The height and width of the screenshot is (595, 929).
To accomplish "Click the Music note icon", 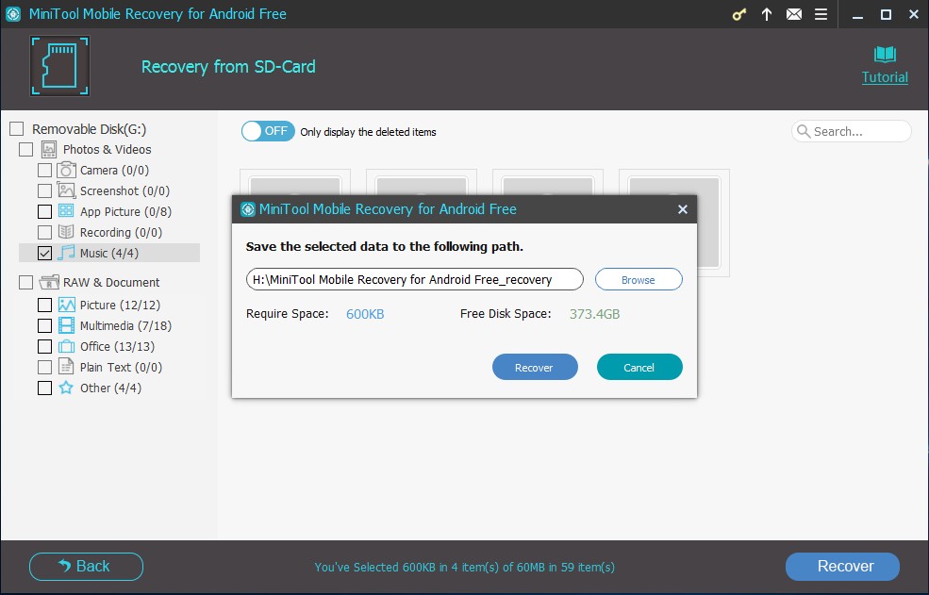I will tap(66, 253).
